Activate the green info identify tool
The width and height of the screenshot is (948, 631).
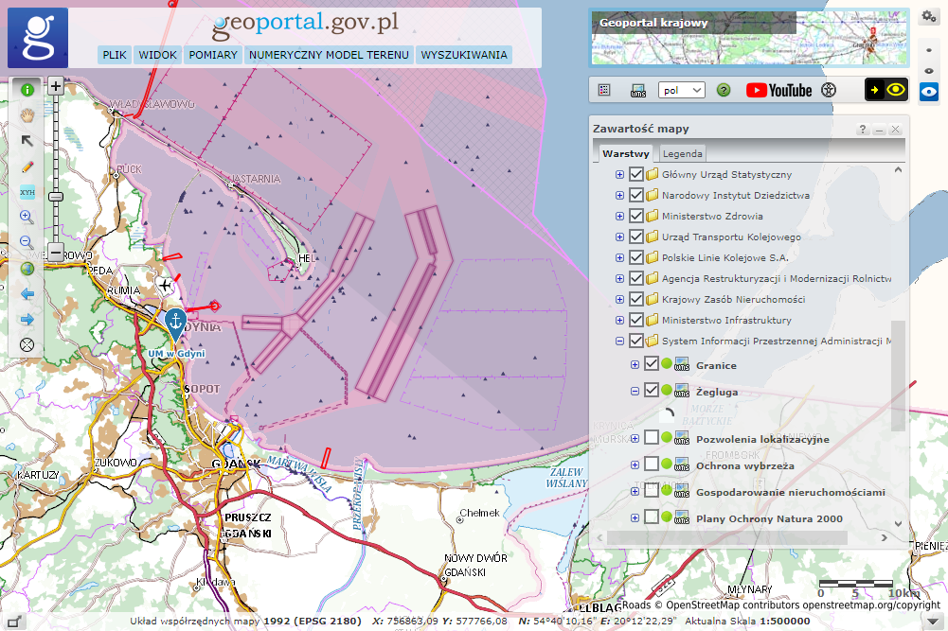(27, 90)
